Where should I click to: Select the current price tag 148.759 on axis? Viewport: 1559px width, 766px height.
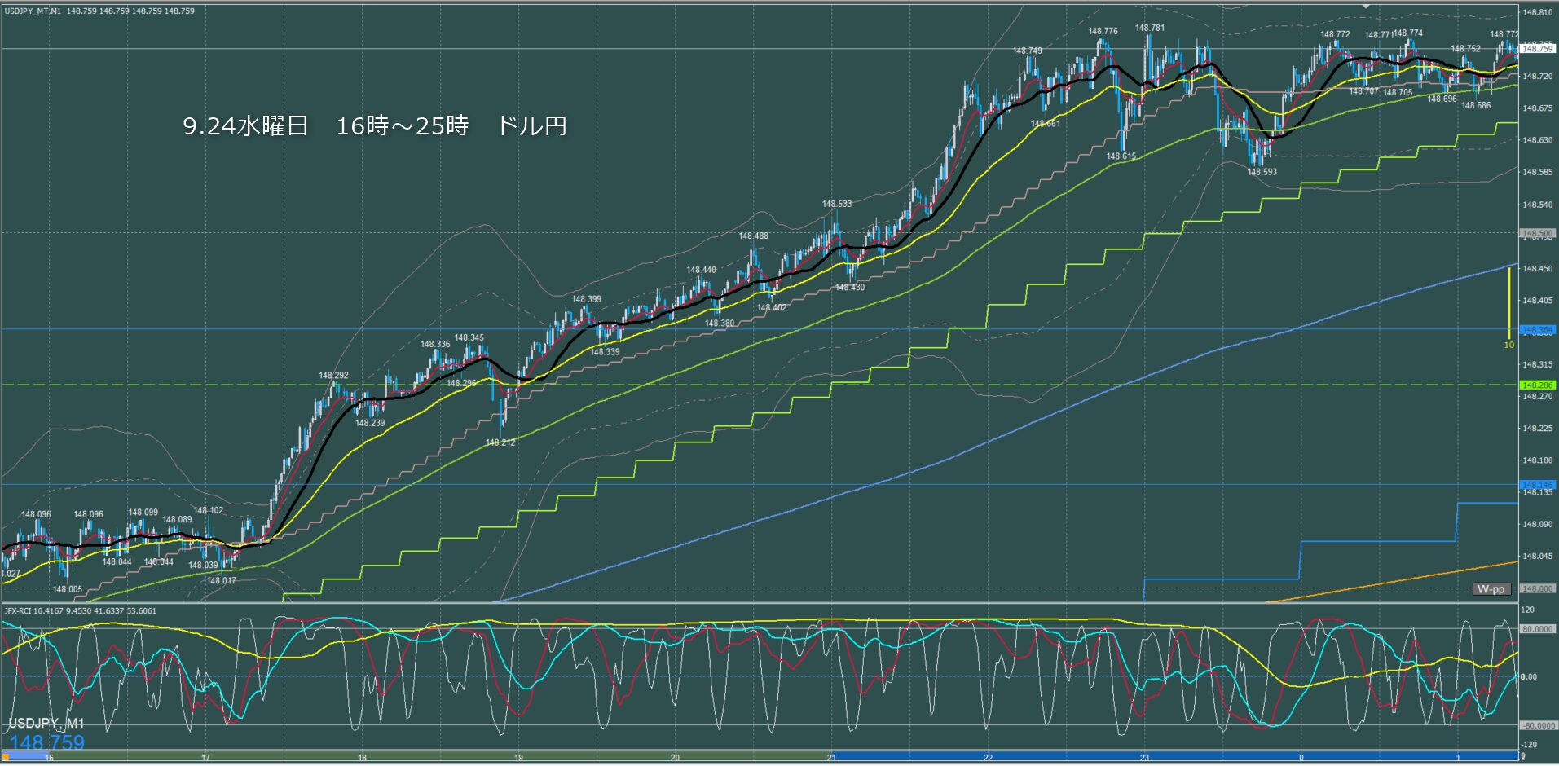[1538, 49]
